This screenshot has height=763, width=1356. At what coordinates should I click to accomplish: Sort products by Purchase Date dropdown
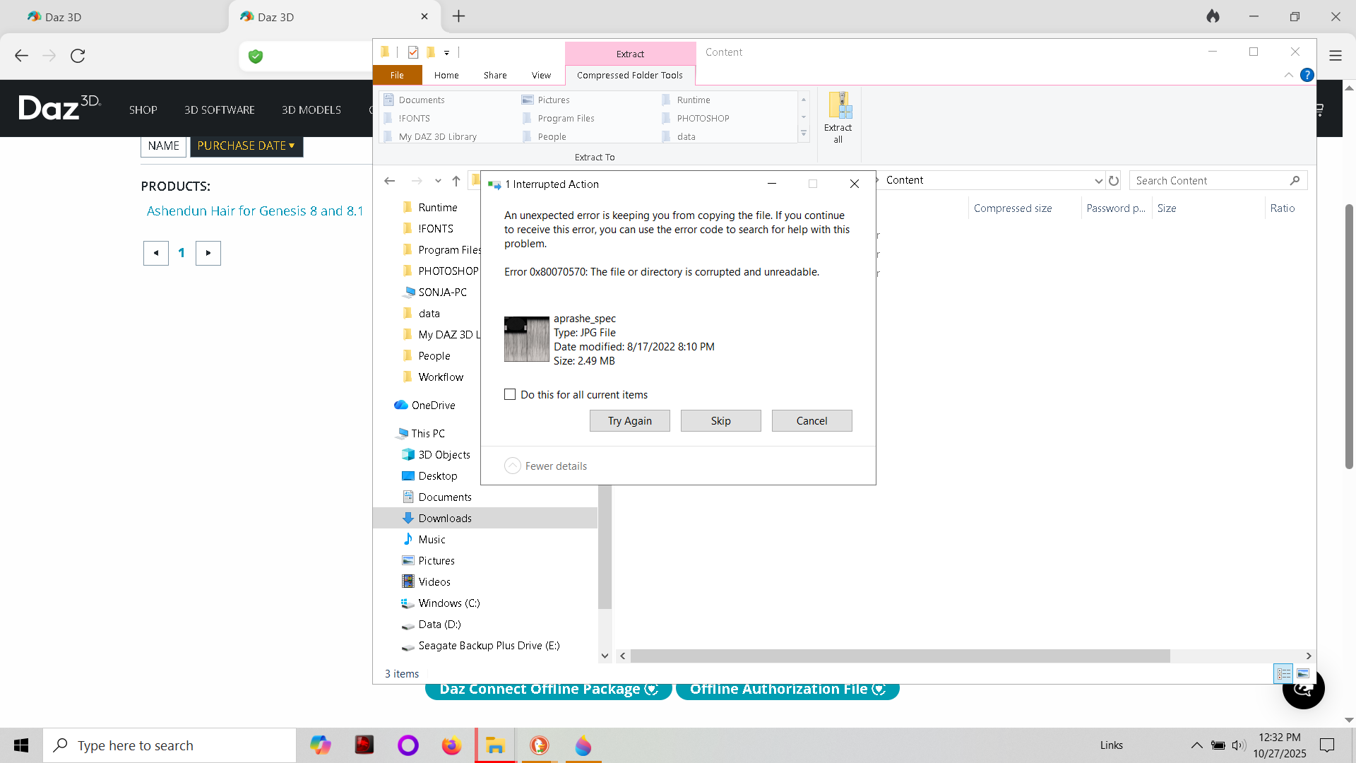pyautogui.click(x=246, y=146)
